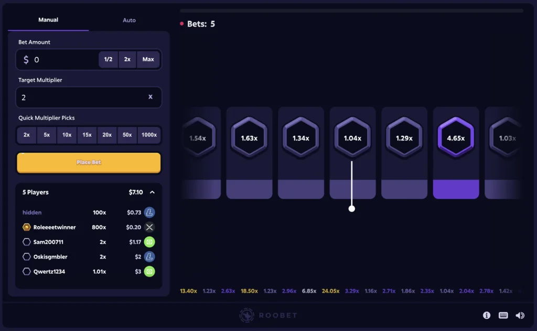Image resolution: width=537 pixels, height=331 pixels.
Task: Click the highlighted 4.65x hexagon card
Action: pyautogui.click(x=456, y=153)
